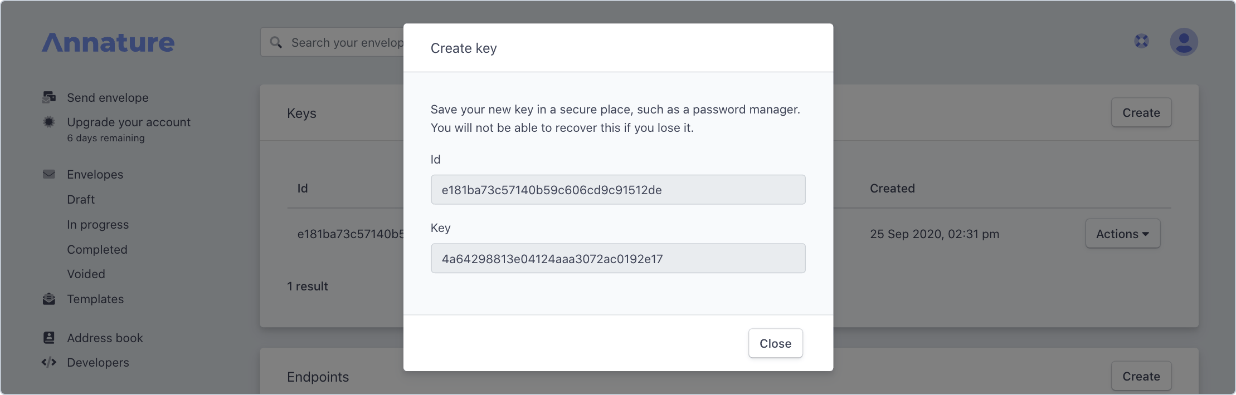Open Envelopes via the envelope icon
Viewport: 1236px width, 395px height.
pos(49,174)
